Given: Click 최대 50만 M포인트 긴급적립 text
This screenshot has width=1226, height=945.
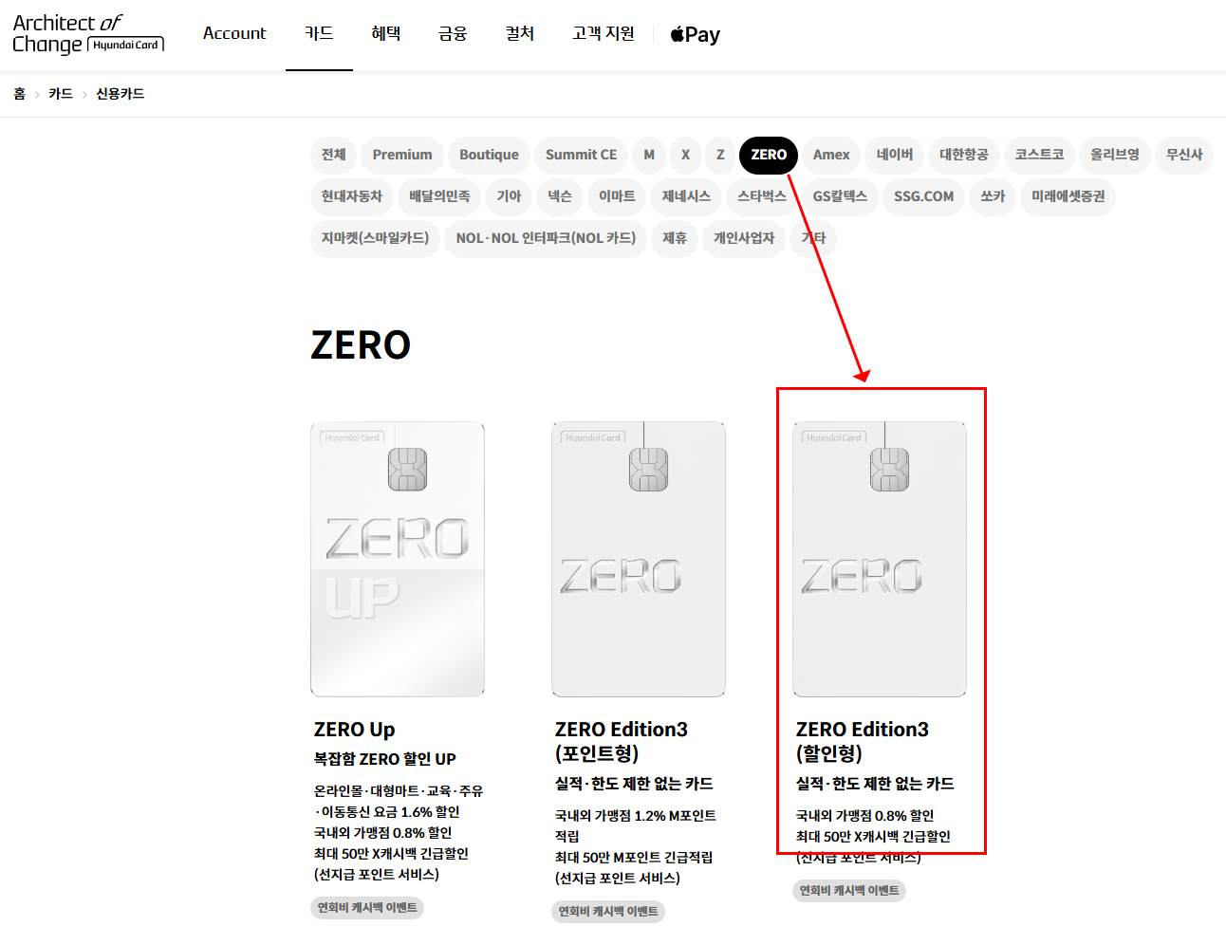Looking at the screenshot, I should 634,858.
